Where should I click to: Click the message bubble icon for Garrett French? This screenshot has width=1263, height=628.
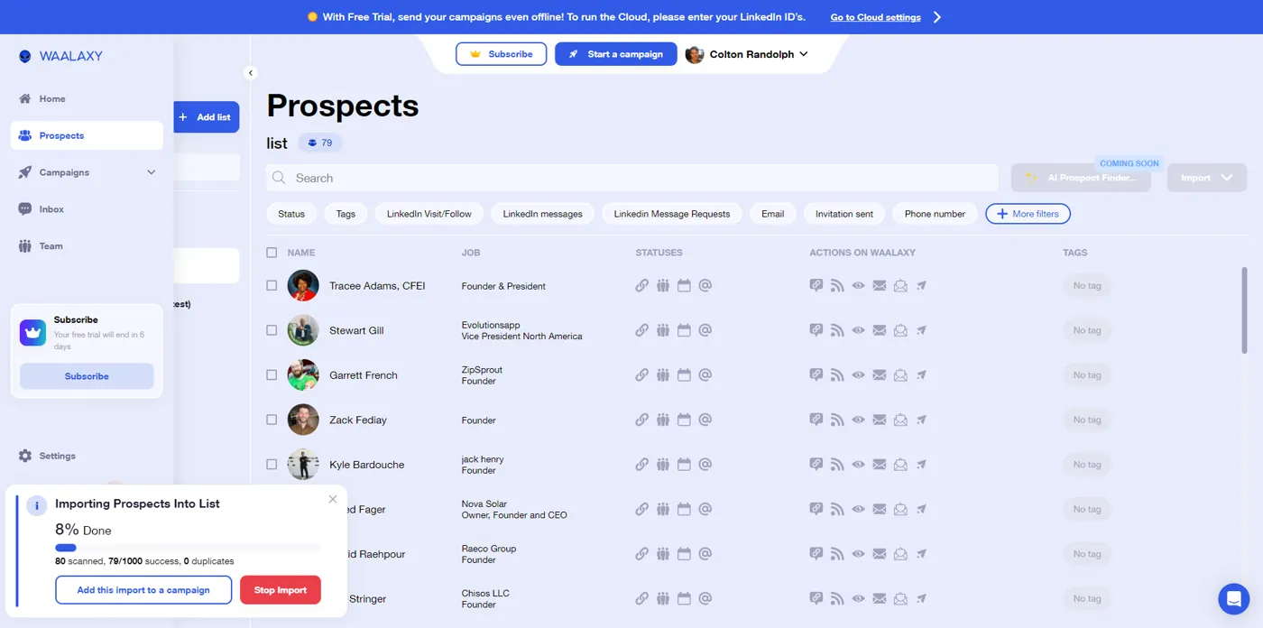[816, 375]
